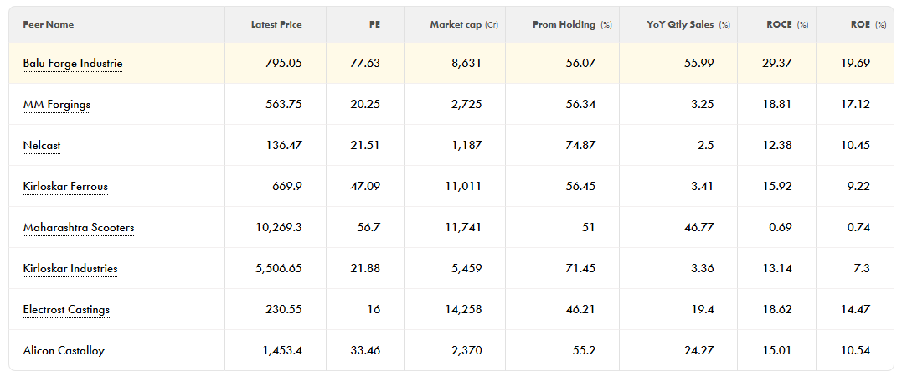Open the Kirloskar Industries peer link
Image resolution: width=907 pixels, height=382 pixels.
(x=70, y=269)
